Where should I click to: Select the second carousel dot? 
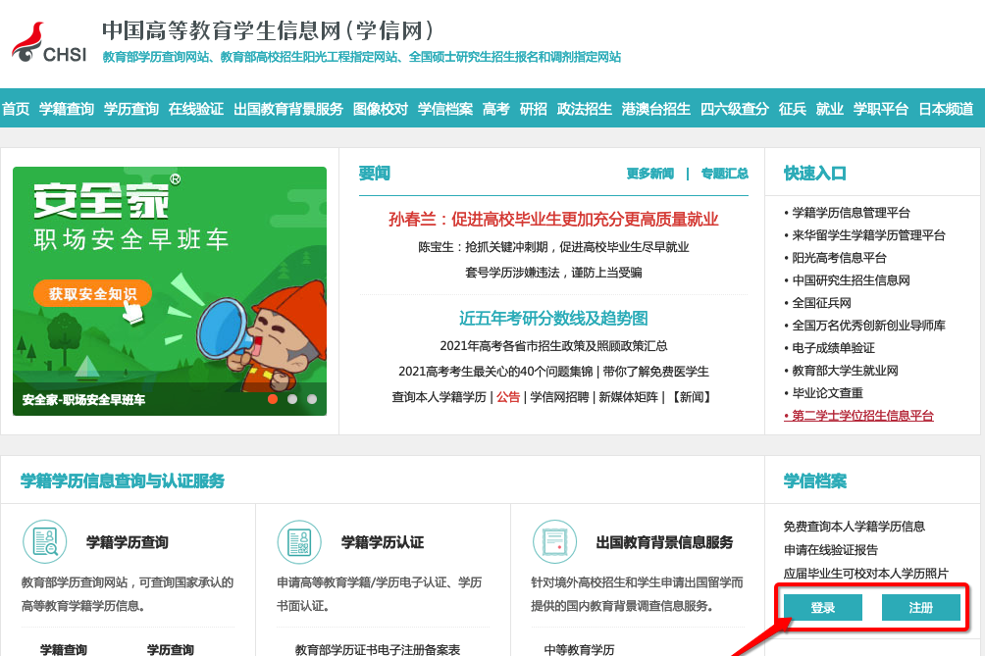tap(292, 399)
